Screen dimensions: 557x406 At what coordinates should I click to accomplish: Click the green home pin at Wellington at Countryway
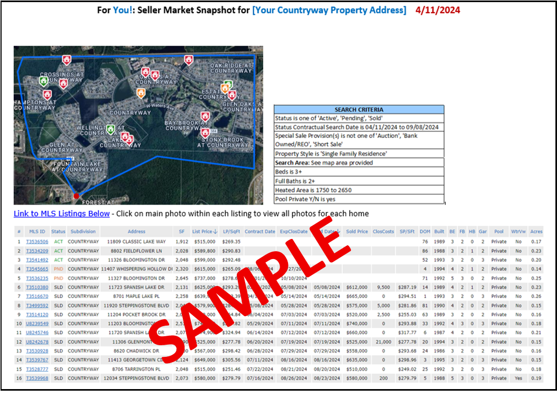click(110, 130)
